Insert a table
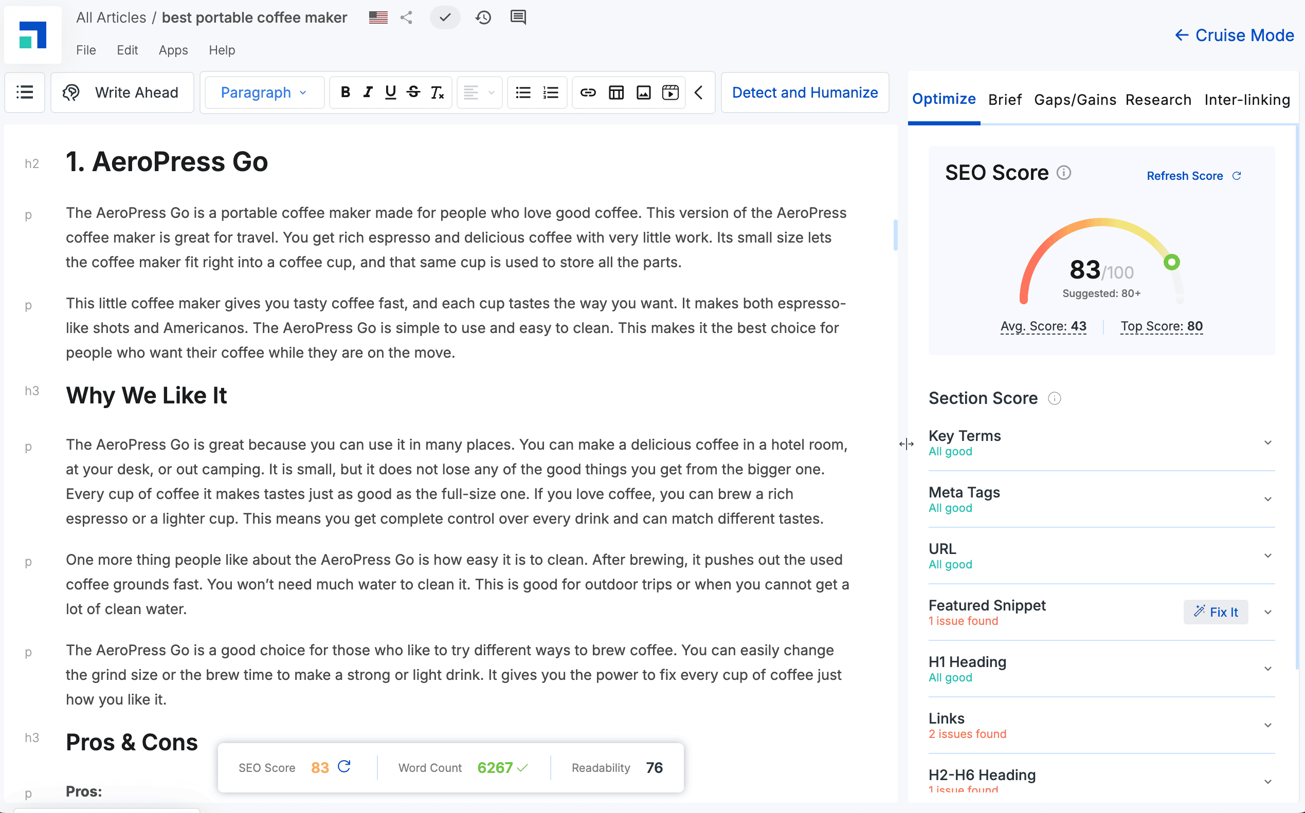This screenshot has height=813, width=1305. pyautogui.click(x=616, y=93)
